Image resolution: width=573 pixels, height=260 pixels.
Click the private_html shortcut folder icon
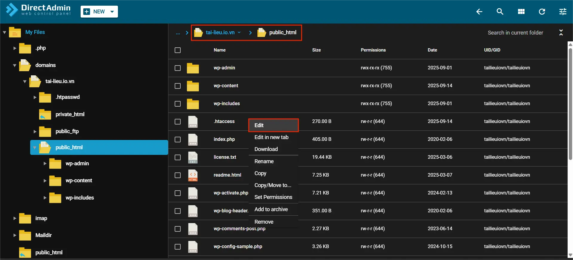pos(45,114)
